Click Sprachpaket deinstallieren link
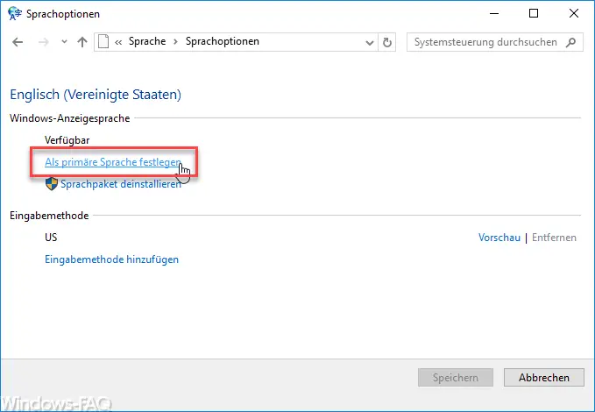Viewport: 595px width, 412px height. 121,184
